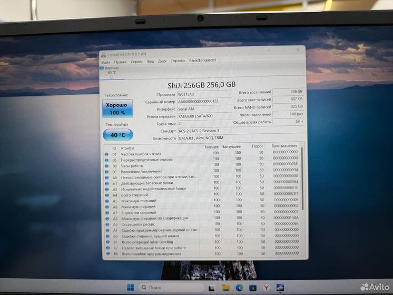Click the Текущее column header
The height and width of the screenshot is (295, 393).
[x=211, y=147]
